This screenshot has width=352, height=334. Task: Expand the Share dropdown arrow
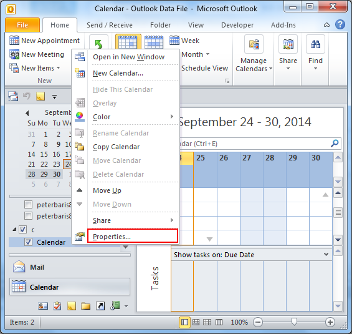[x=288, y=68]
